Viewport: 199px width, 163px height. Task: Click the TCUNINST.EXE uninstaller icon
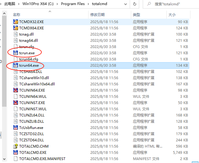(x=16, y=103)
